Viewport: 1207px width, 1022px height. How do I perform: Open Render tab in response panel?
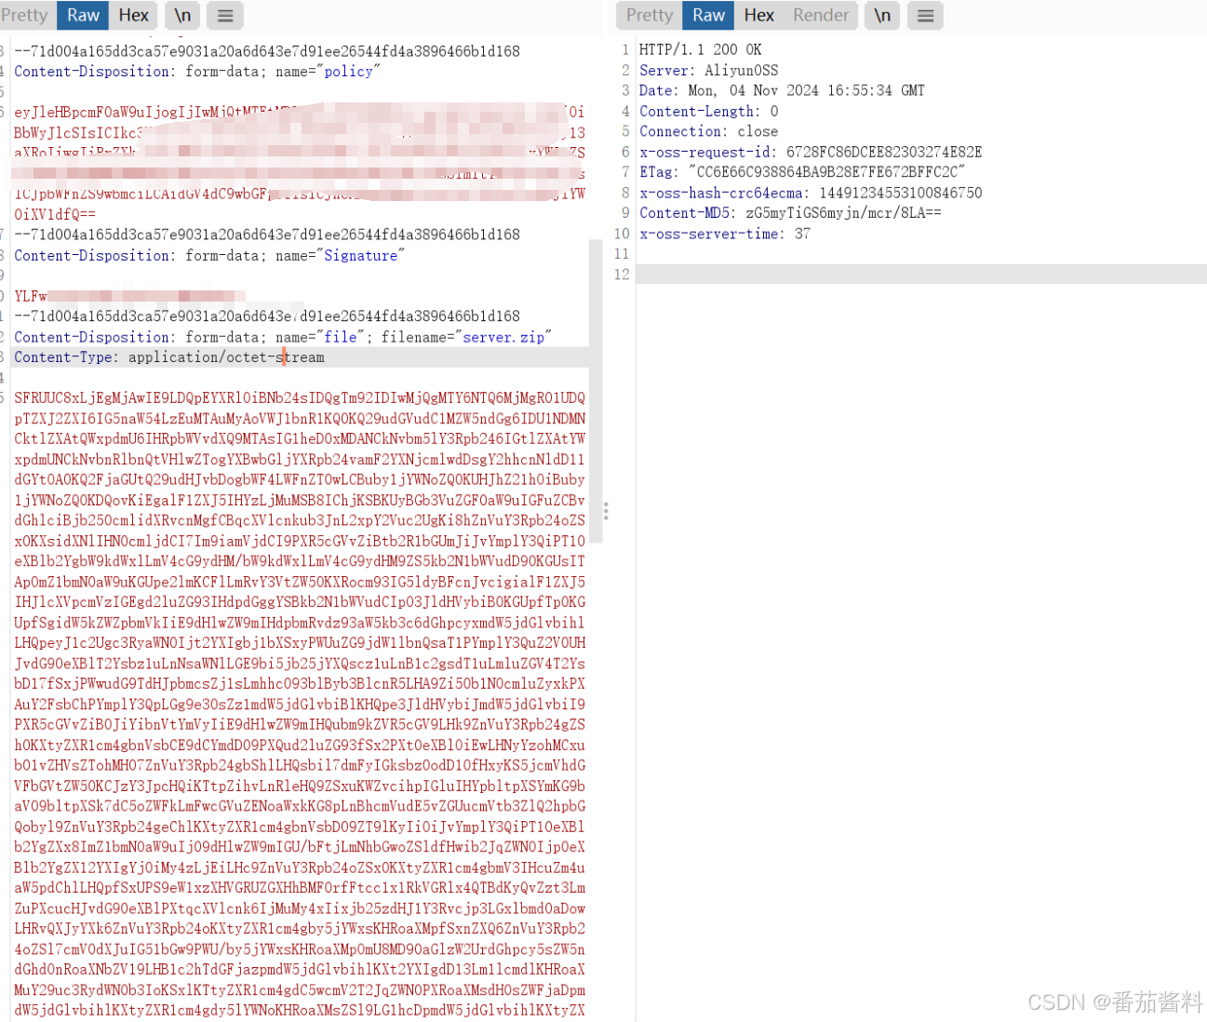coord(821,15)
